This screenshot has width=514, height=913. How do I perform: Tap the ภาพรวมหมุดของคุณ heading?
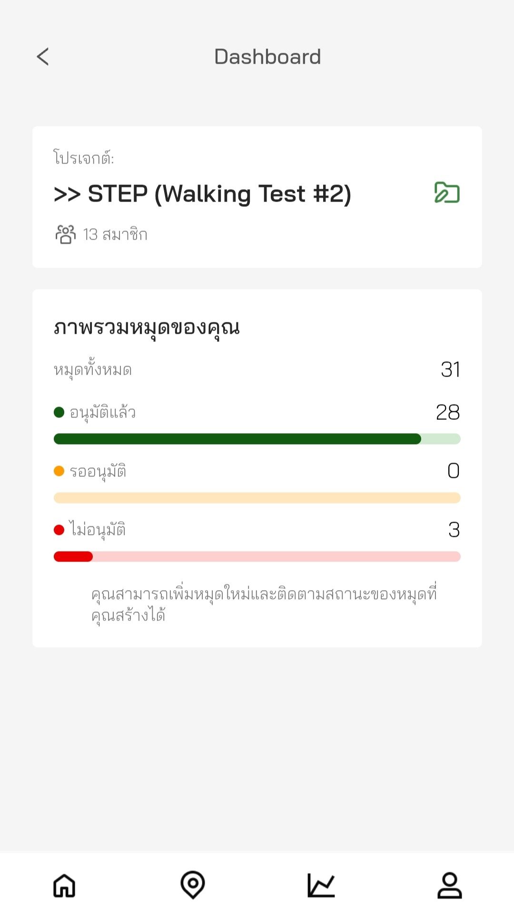(147, 328)
